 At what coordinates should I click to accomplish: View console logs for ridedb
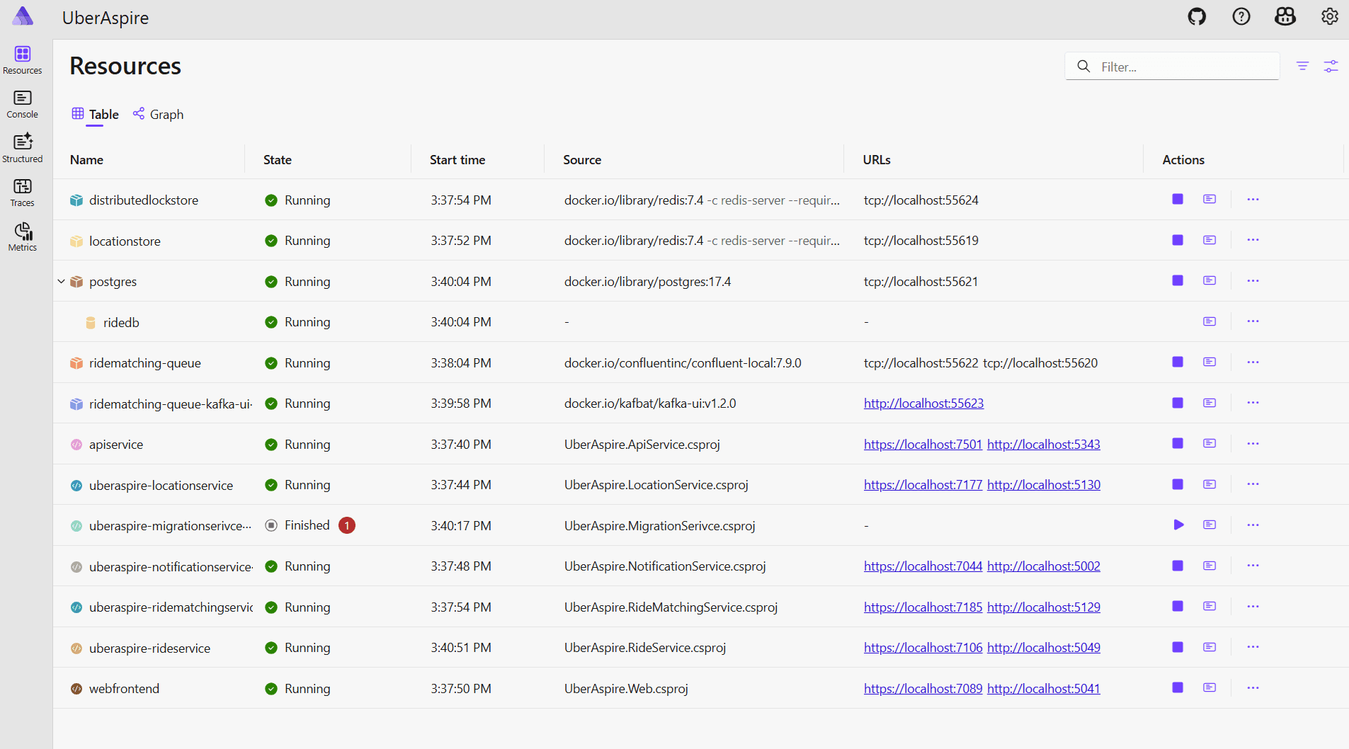[x=1209, y=321]
